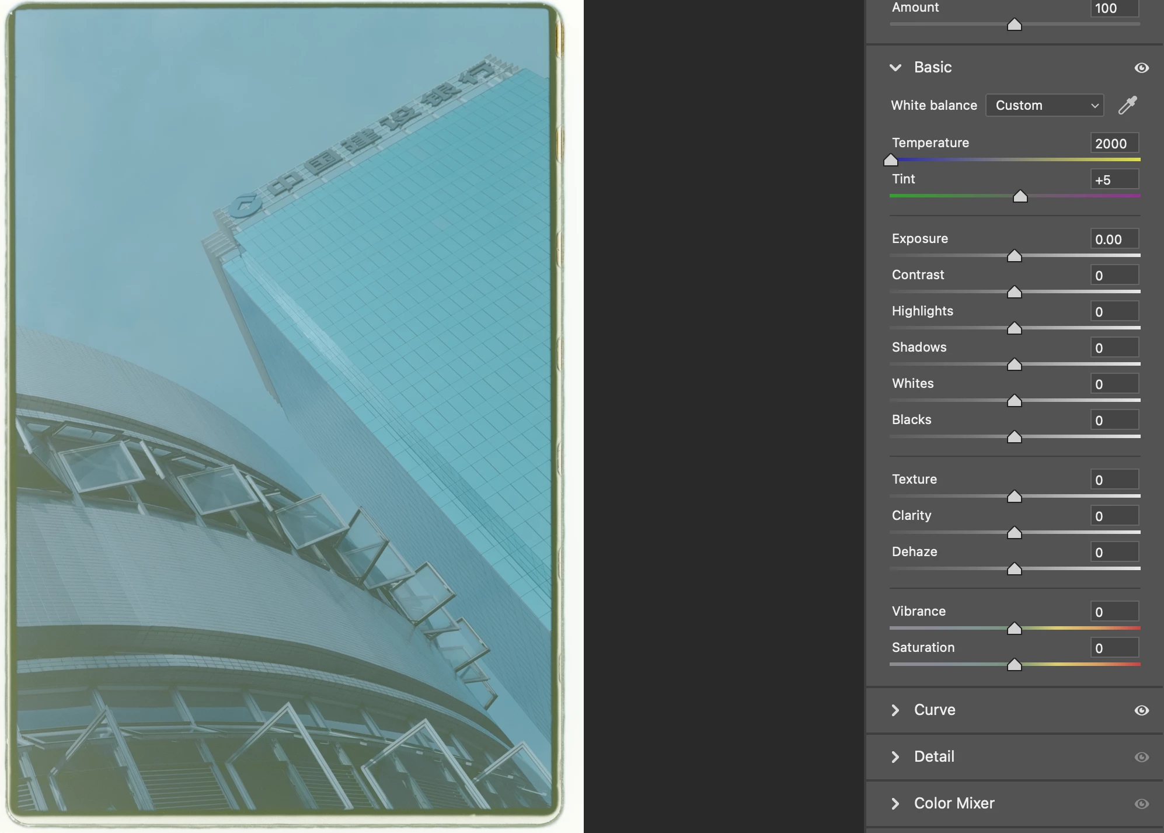
Task: Click the Tint slider handle
Action: (1020, 196)
